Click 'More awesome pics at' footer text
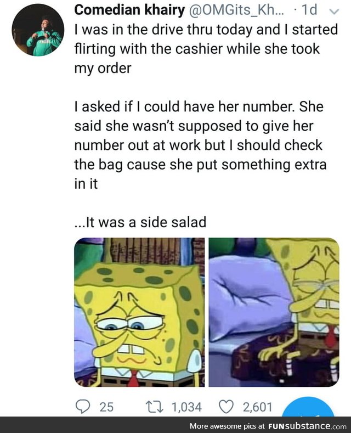The height and width of the screenshot is (433, 351). click(x=227, y=426)
